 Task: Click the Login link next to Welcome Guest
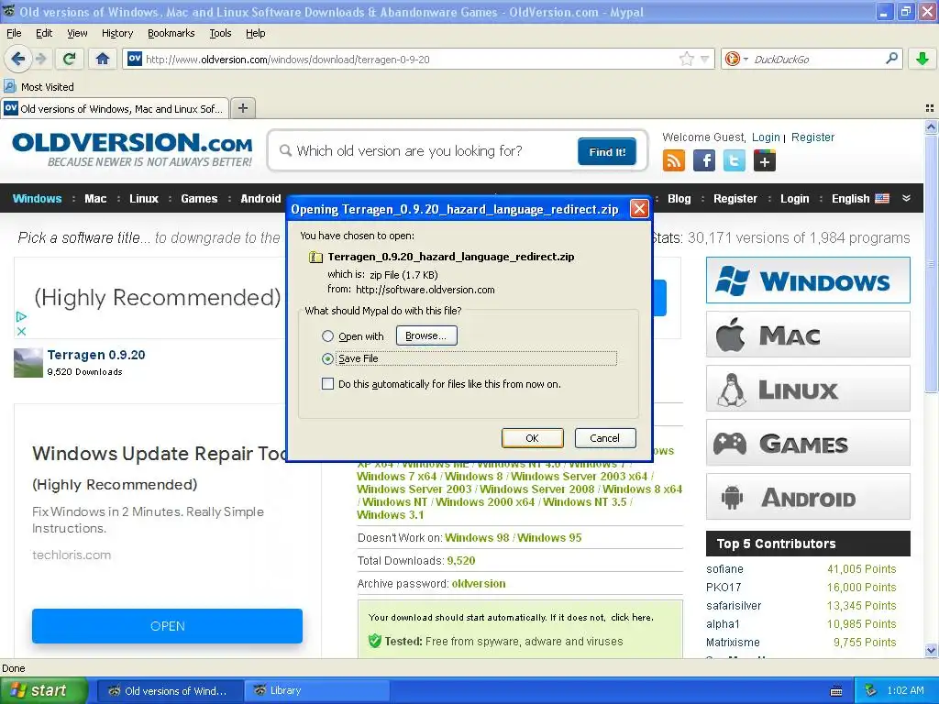[x=766, y=137]
